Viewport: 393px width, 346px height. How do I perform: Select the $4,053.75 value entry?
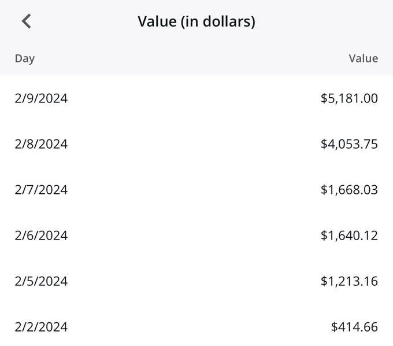pyautogui.click(x=350, y=144)
